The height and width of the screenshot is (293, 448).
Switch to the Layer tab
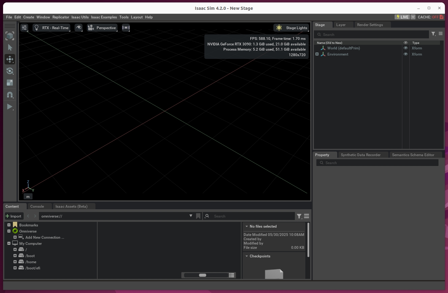(x=341, y=25)
